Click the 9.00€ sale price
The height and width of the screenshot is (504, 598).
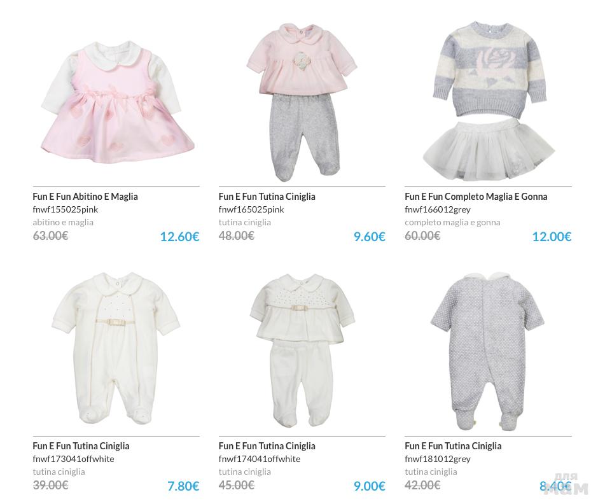[370, 486]
